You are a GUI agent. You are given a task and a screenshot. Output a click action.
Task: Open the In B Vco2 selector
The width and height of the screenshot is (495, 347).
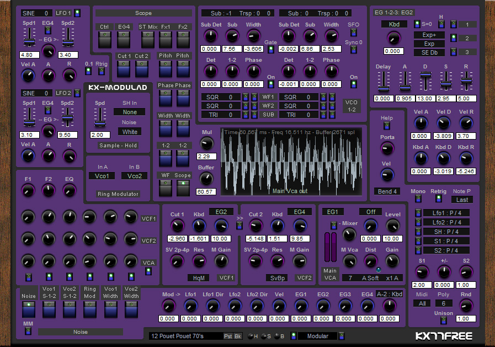pos(135,176)
